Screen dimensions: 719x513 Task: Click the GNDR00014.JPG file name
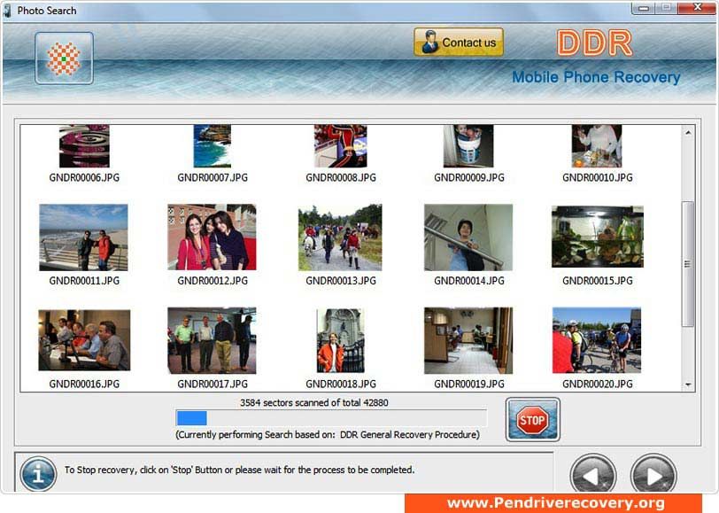pyautogui.click(x=469, y=281)
